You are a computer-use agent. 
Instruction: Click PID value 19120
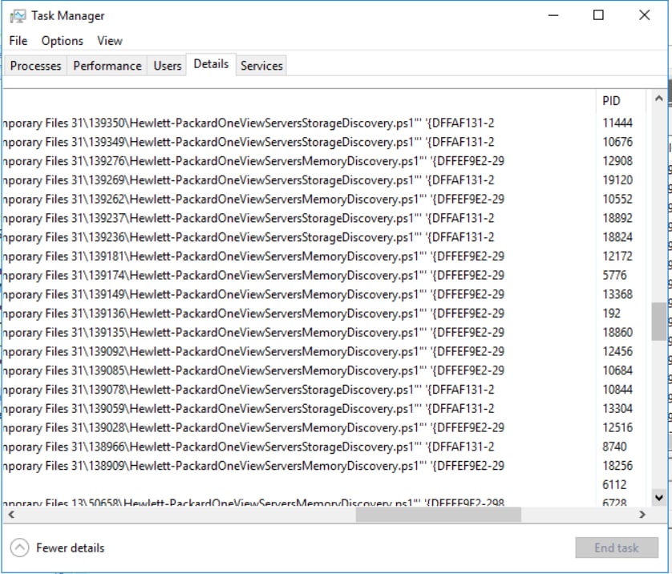coord(617,180)
